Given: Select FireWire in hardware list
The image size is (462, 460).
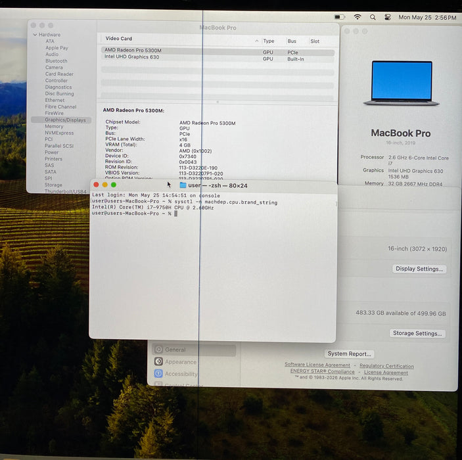Looking at the screenshot, I should coord(54,113).
